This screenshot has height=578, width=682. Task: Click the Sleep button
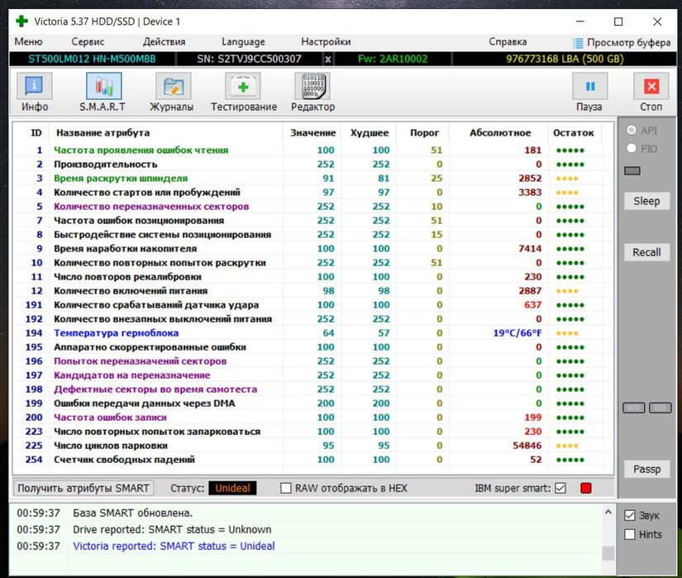[646, 201]
